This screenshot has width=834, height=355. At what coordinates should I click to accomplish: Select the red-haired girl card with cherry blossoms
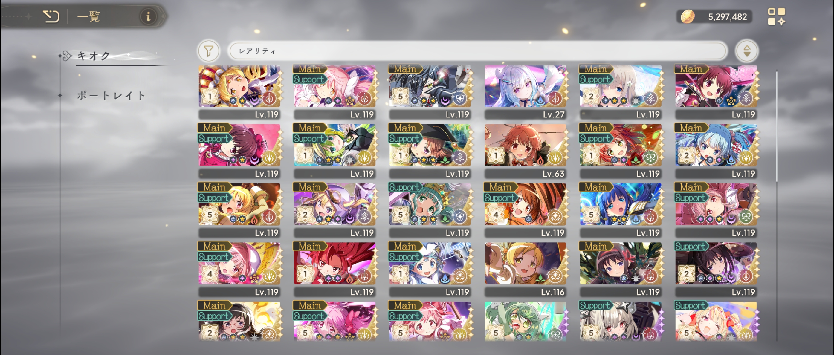pos(716,92)
